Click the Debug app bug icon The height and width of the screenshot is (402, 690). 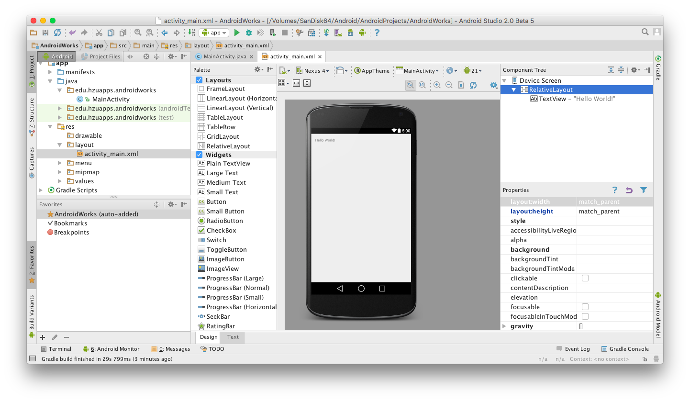pyautogui.click(x=249, y=33)
